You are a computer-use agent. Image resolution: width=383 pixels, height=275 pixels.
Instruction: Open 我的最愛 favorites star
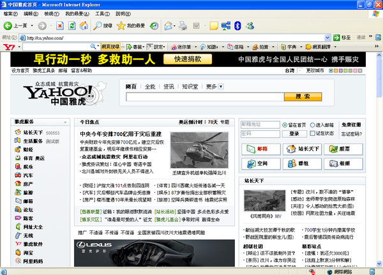click(x=131, y=26)
